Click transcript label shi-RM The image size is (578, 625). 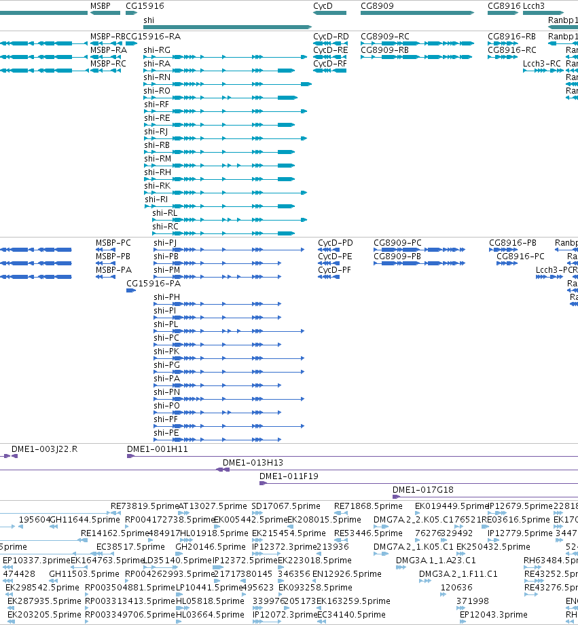pyautogui.click(x=158, y=159)
